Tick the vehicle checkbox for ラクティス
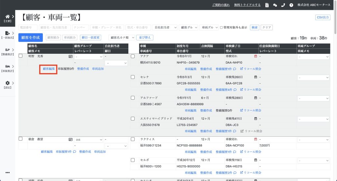337x181 pixels. (133, 139)
